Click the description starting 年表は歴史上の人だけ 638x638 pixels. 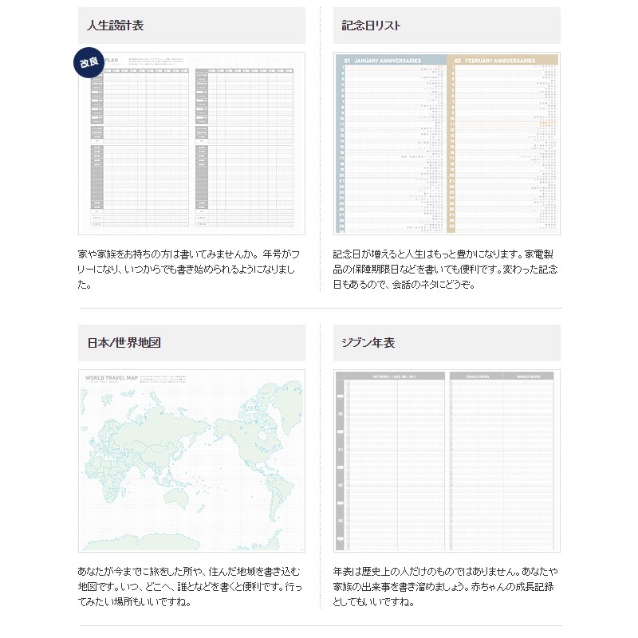point(445,587)
